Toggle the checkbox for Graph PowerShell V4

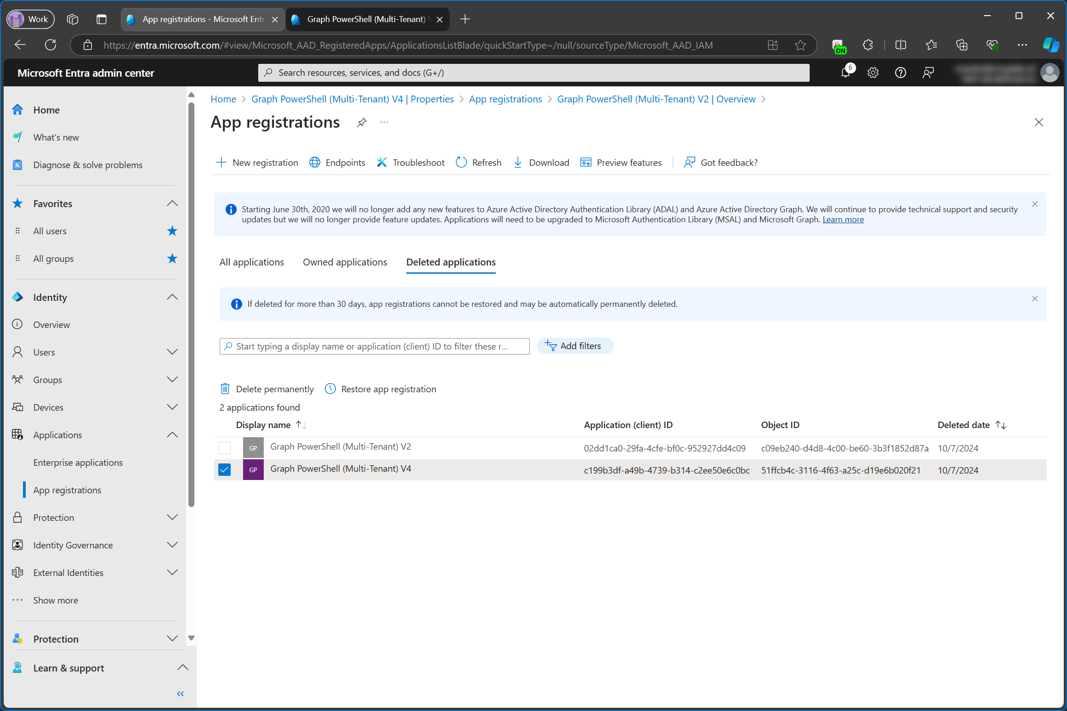225,469
